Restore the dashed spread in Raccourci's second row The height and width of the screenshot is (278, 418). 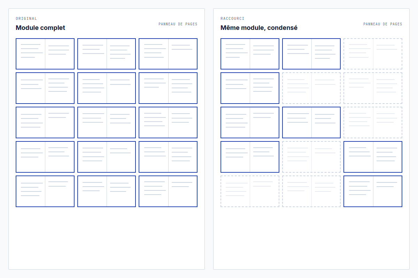click(x=311, y=88)
